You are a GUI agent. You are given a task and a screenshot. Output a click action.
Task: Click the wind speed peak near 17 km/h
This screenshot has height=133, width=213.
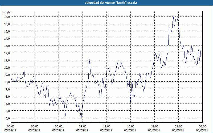[173, 16]
